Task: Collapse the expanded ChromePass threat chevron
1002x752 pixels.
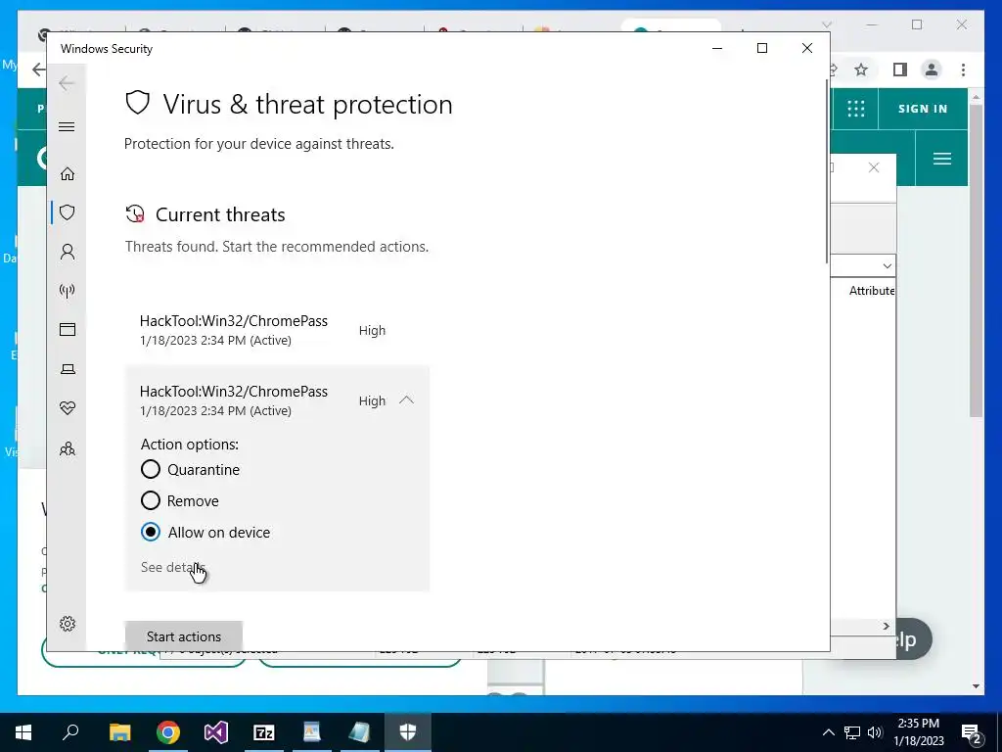Action: 406,400
